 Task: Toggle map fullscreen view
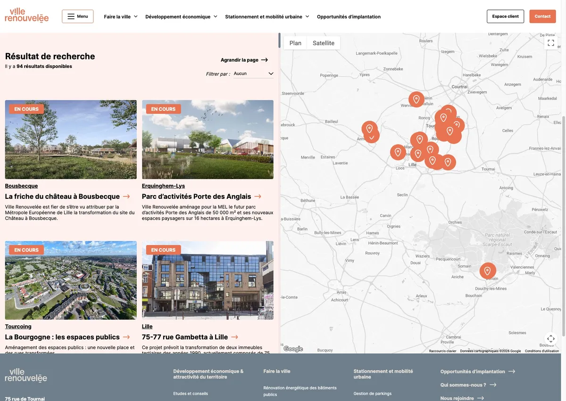coord(550,43)
